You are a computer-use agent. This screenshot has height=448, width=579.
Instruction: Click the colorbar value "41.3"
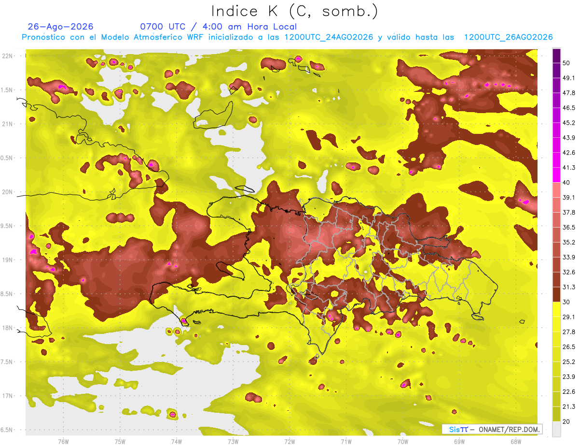point(569,168)
